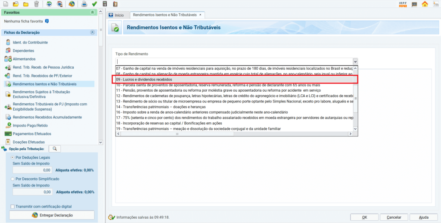The image size is (441, 223).
Task: Select option 07 - Ganho de capital na venda de imóveis
Action: pyautogui.click(x=234, y=68)
